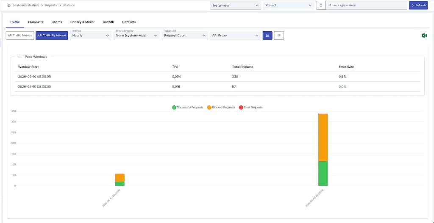
Task: Toggle Successful Requests legend item
Action: point(188,107)
